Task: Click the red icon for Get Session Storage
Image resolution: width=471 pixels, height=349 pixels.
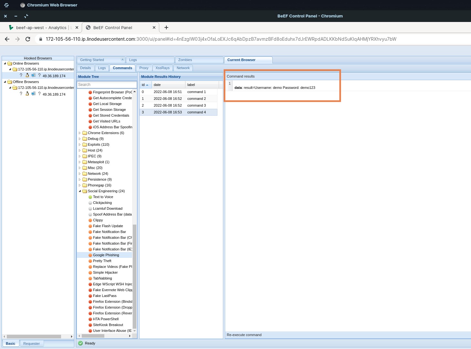Action: tap(90, 110)
